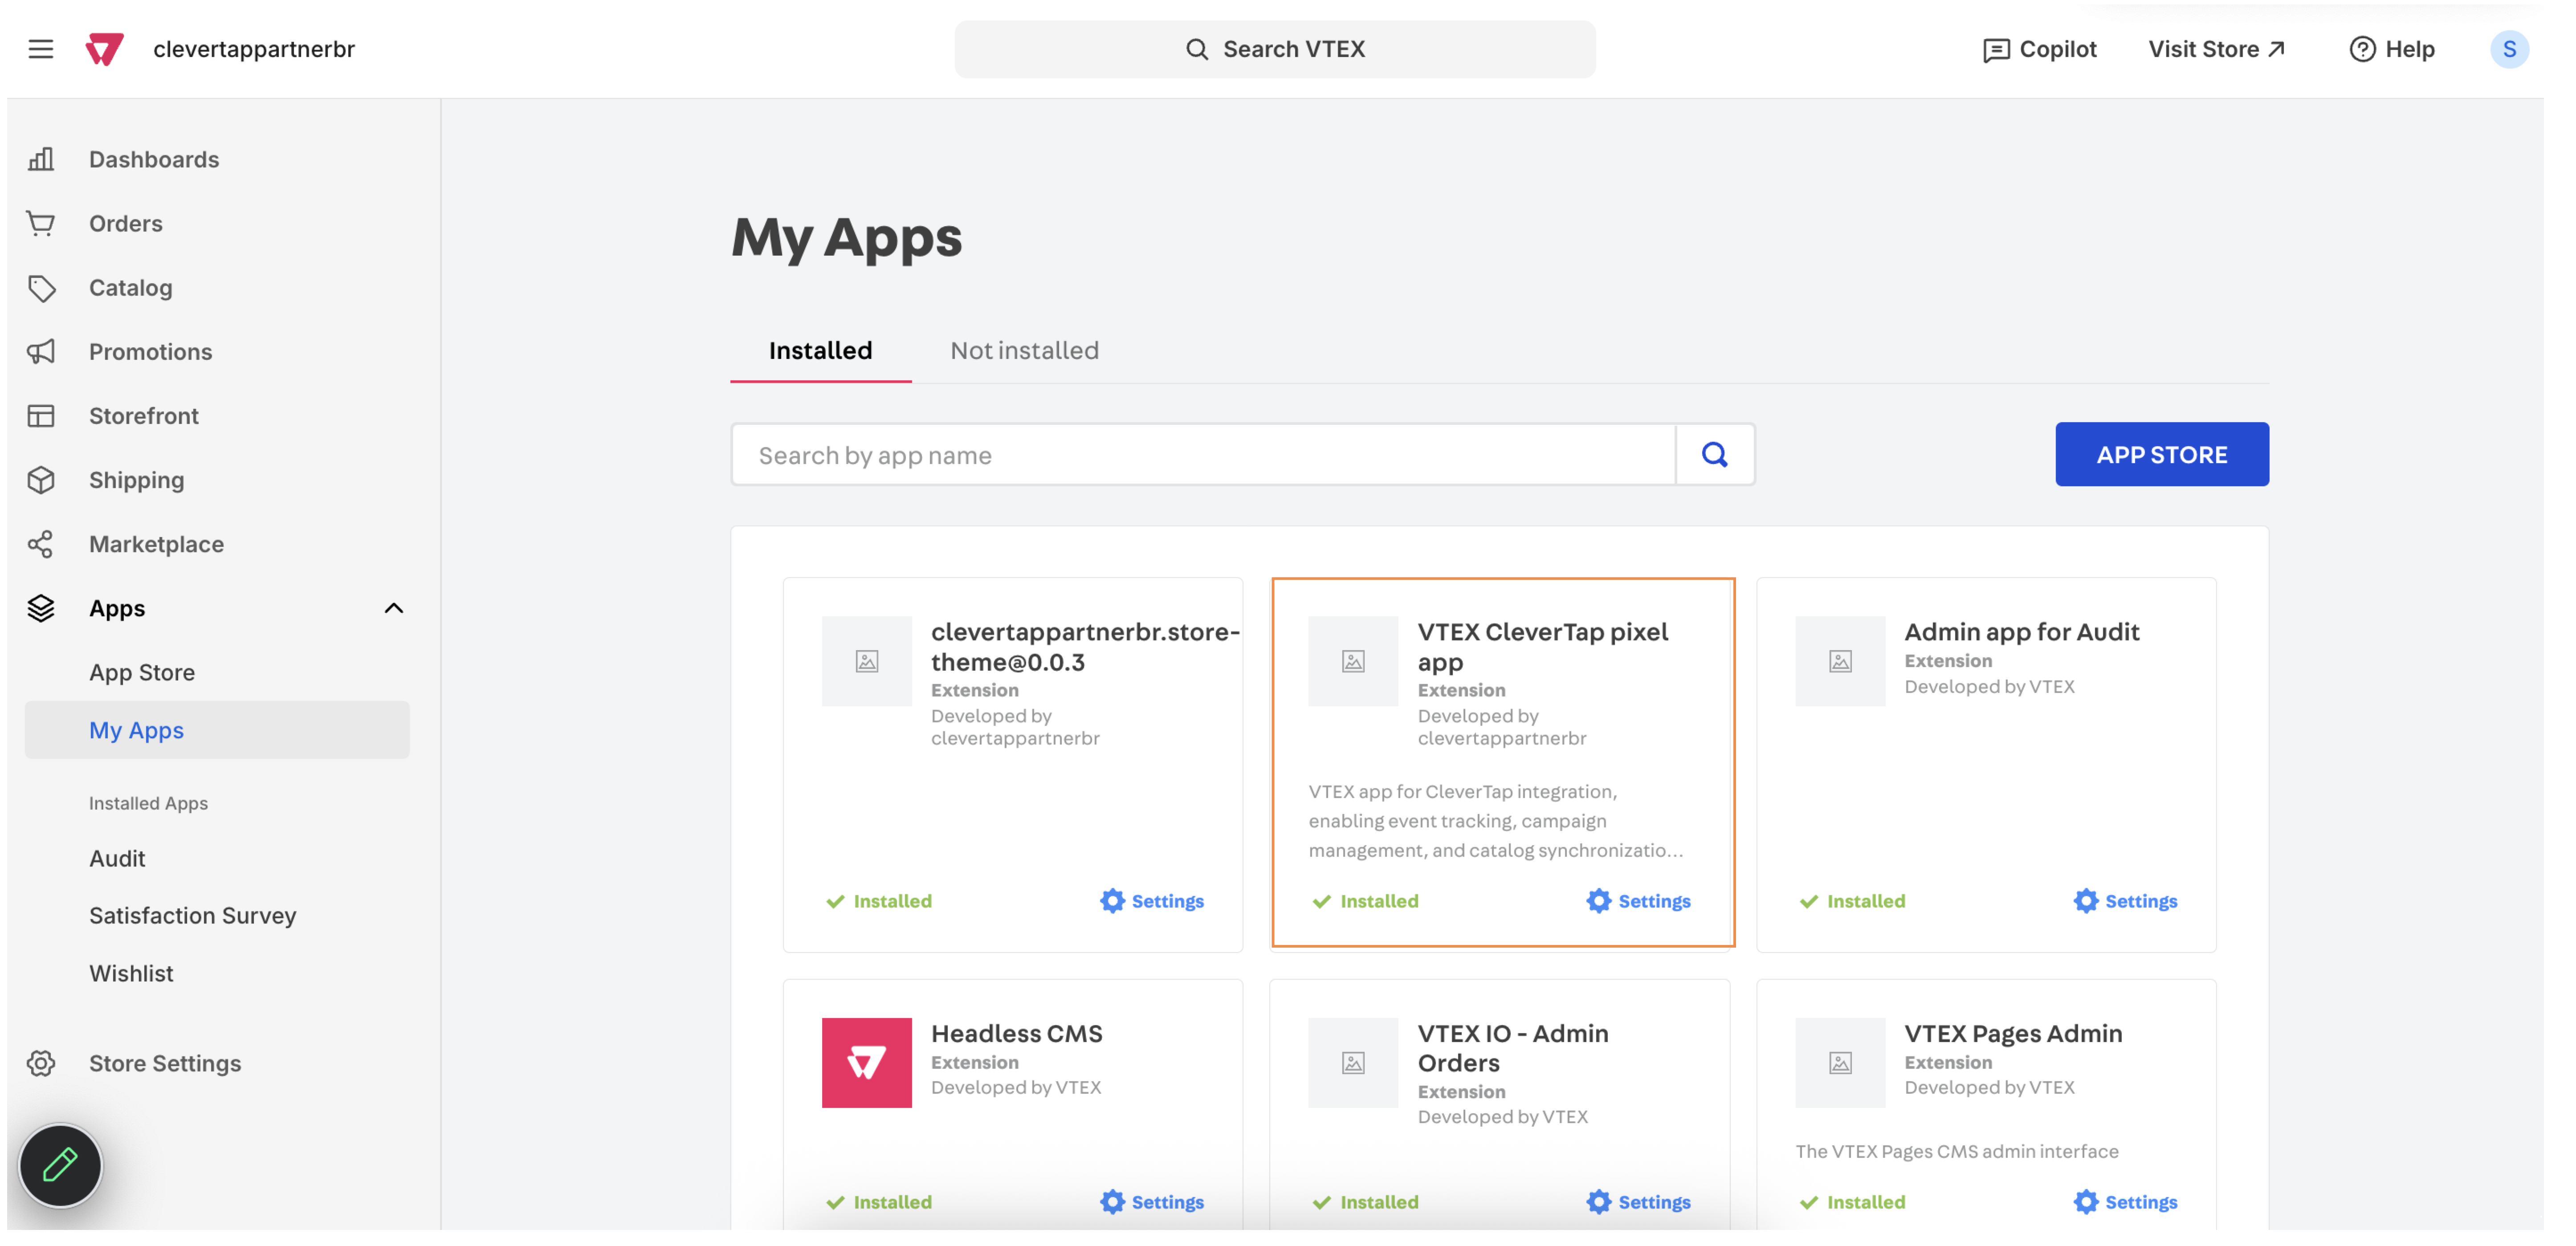This screenshot has width=2576, height=1246.
Task: Select App Store in sidebar
Action: tap(142, 672)
